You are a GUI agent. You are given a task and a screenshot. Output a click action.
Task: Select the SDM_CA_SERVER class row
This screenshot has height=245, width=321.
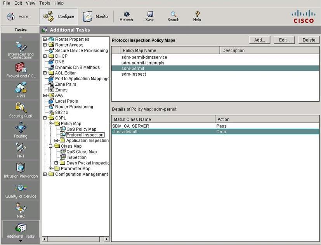[215, 126]
